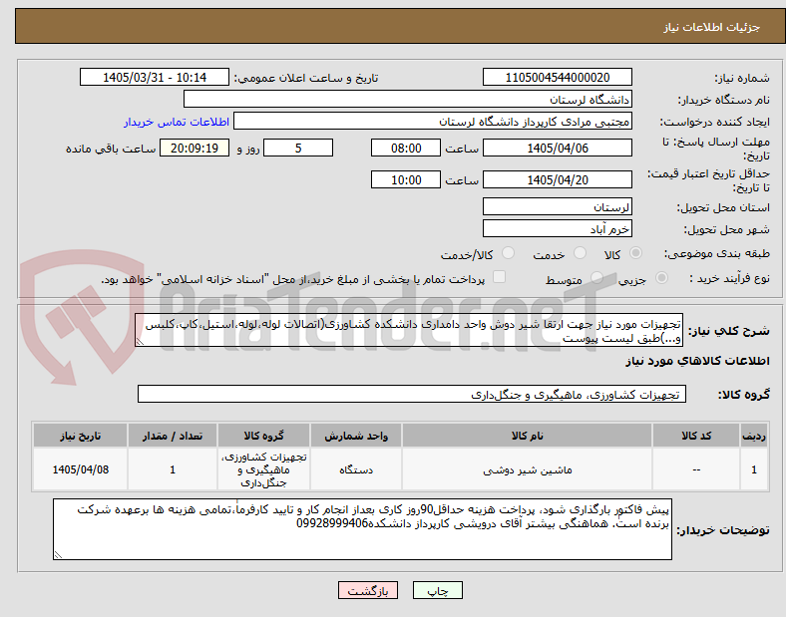Image resolution: width=786 pixels, height=617 pixels.
Task: Click the resize handle of the توضیحات خریدار textarea
Action: 58,555
